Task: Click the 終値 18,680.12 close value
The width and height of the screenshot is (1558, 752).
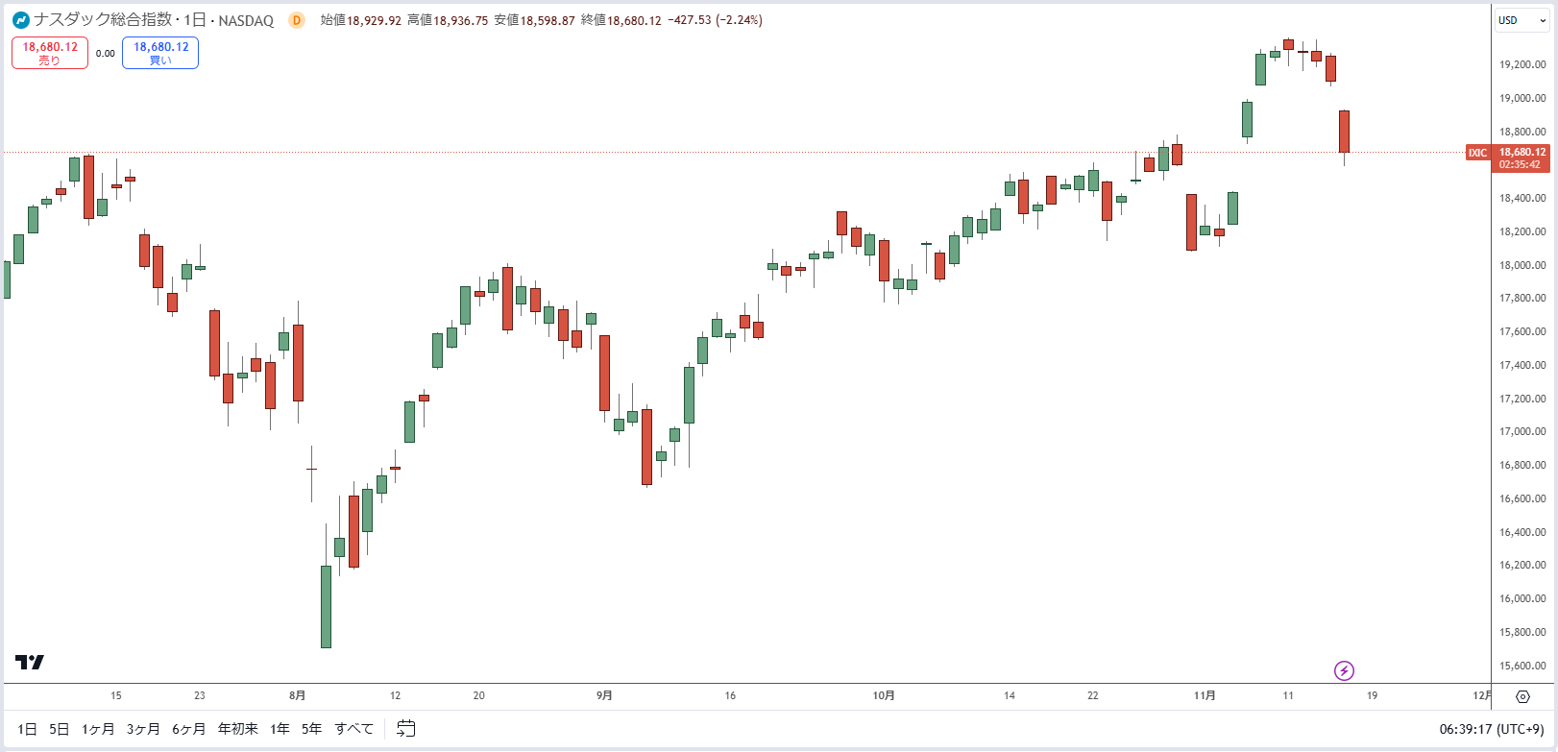Action: point(621,20)
